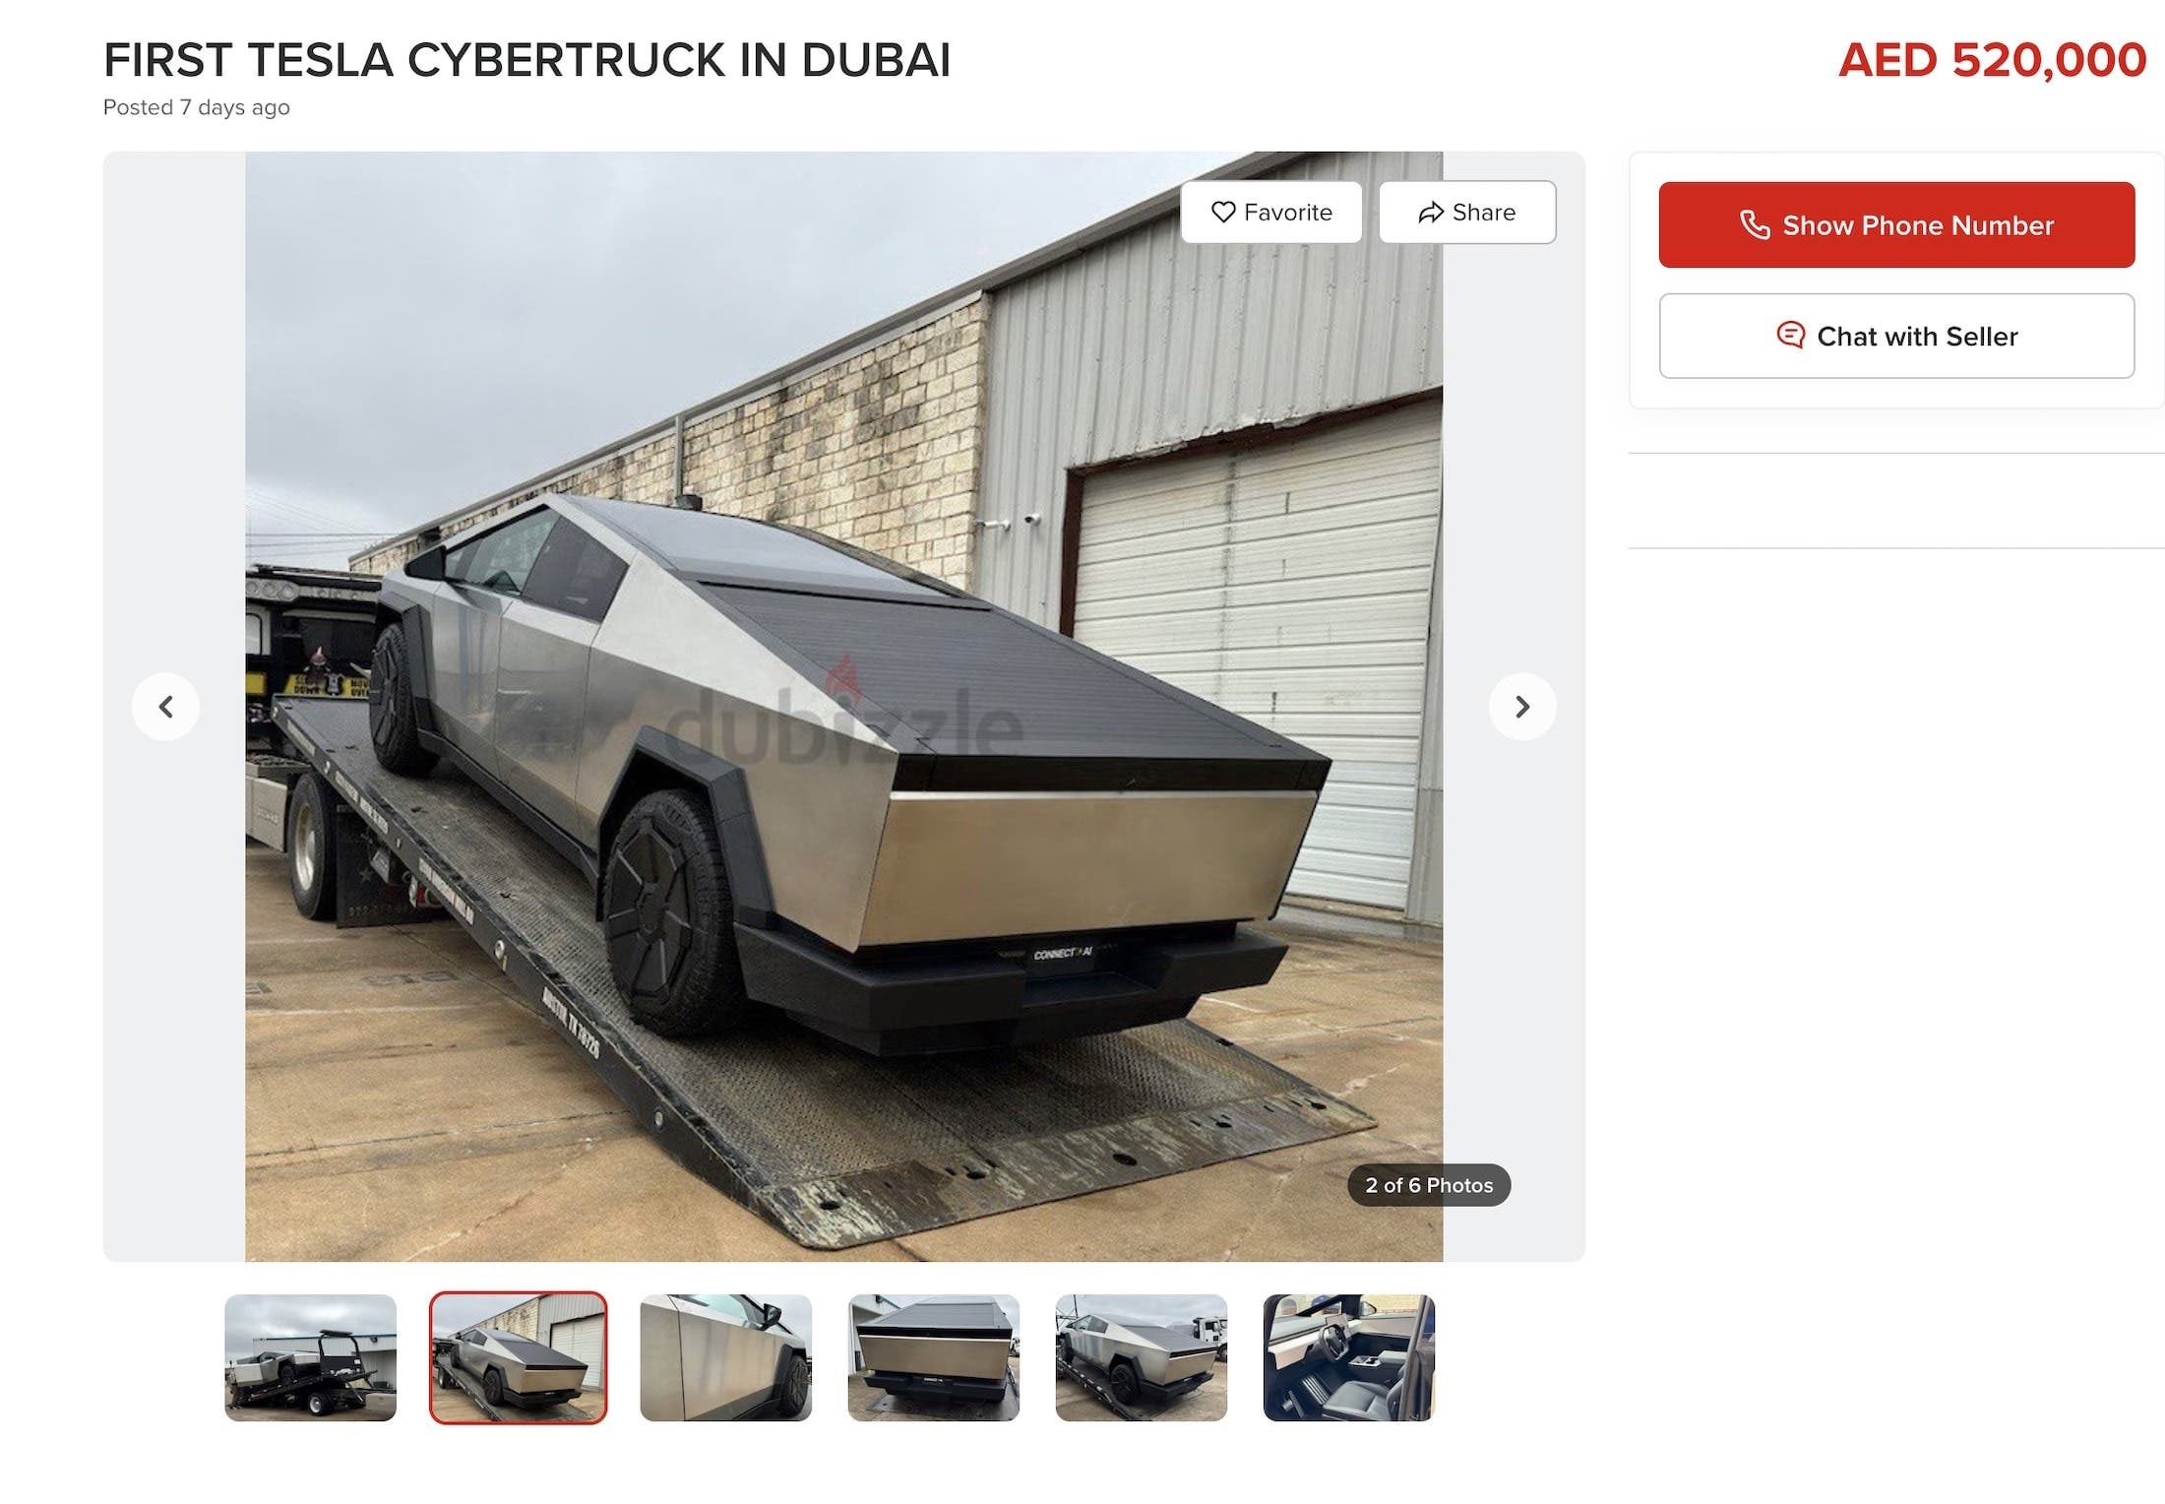Open fifth thumbnail of truck on flatbed
Viewport: 2165px width, 1504px height.
tap(1141, 1357)
